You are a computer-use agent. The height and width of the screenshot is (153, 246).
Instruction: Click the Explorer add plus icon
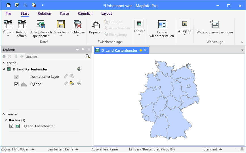pos(4,56)
